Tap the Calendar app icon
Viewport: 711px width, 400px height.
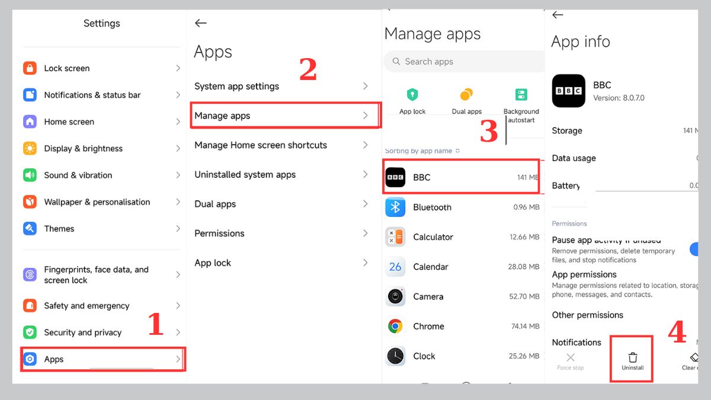click(395, 267)
